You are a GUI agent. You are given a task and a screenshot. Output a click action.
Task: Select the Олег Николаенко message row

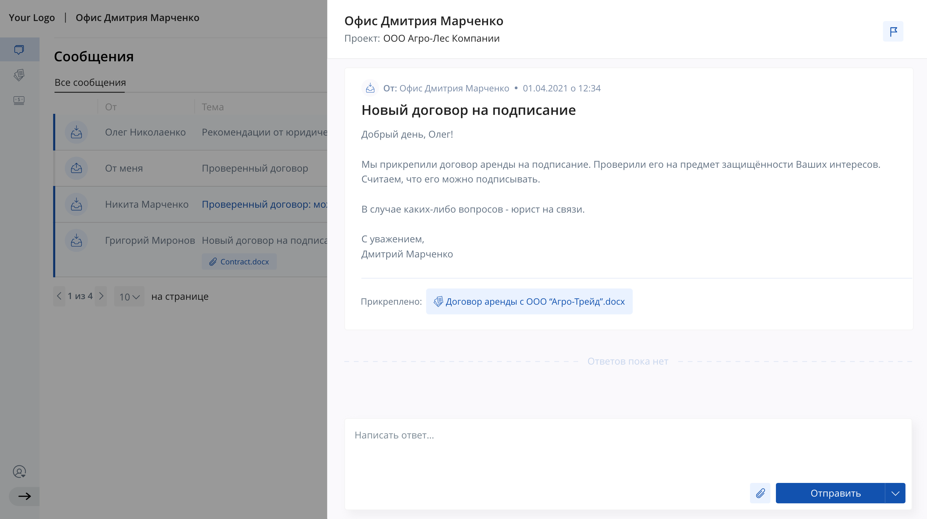pos(191,132)
